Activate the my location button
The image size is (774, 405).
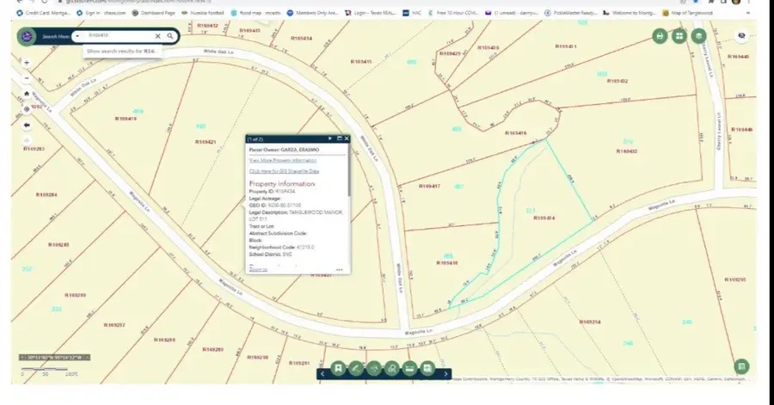[27, 109]
